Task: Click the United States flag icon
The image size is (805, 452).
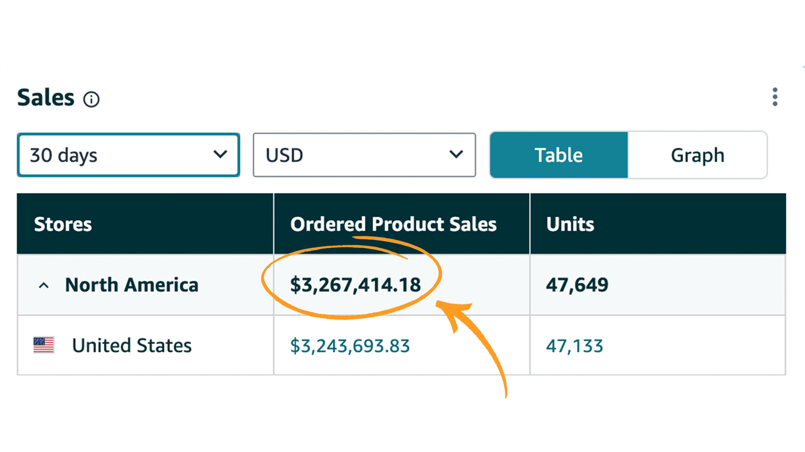Action: click(x=43, y=345)
